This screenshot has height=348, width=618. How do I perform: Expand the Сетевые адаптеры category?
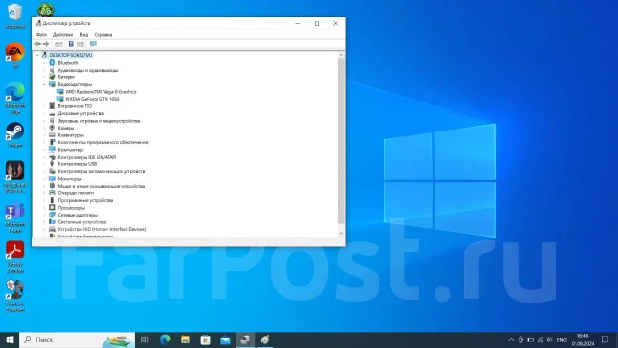[45, 215]
